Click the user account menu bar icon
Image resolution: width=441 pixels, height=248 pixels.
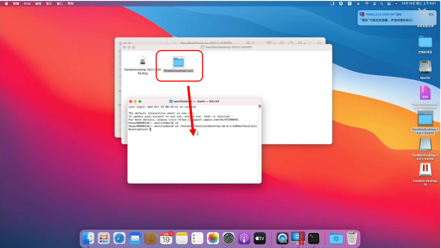[374, 4]
